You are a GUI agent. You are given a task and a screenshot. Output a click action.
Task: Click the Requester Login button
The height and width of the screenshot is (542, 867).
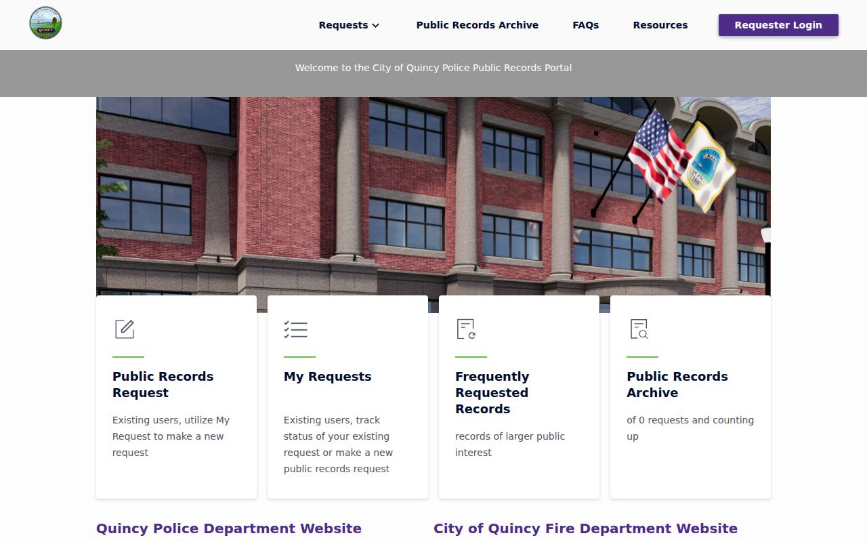click(x=778, y=25)
